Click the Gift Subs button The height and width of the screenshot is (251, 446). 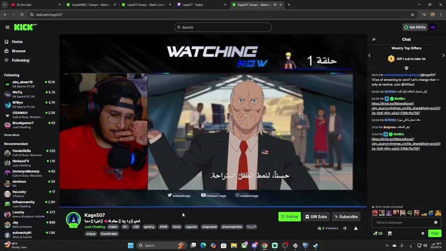[x=316, y=216]
